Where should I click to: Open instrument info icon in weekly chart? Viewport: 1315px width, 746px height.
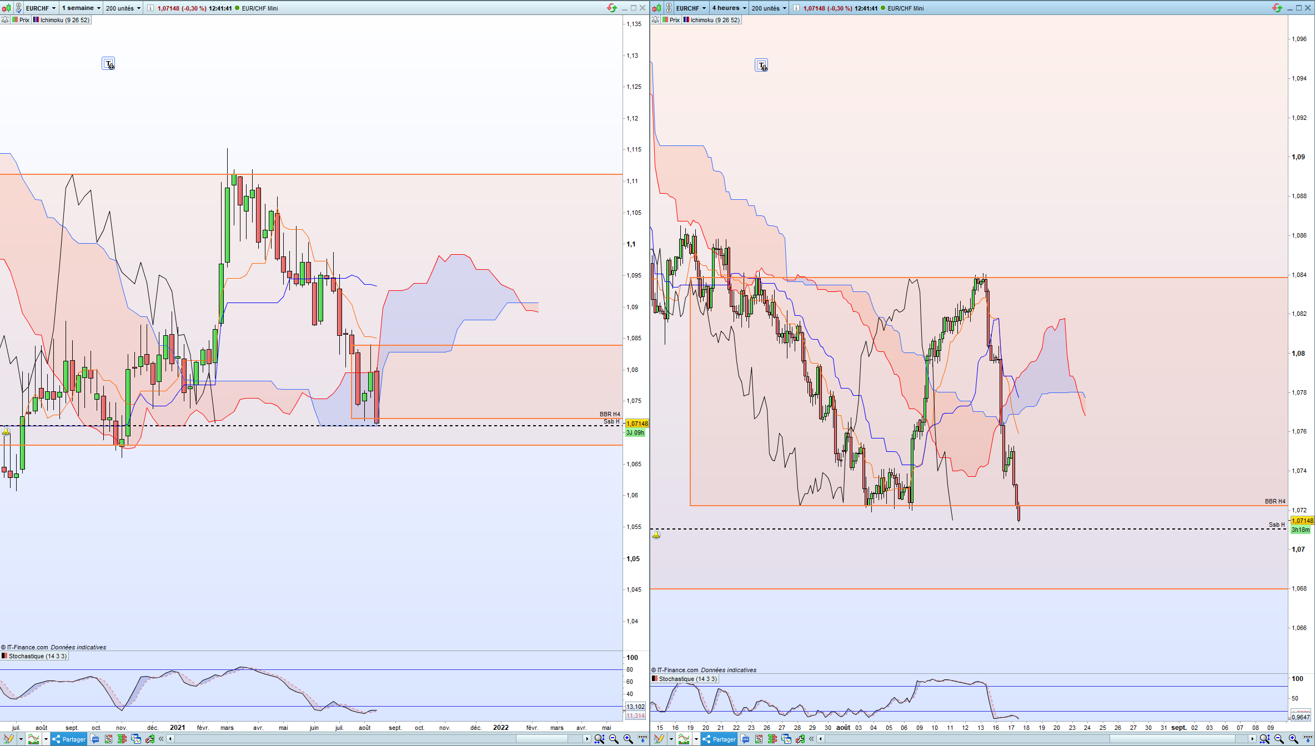tap(150, 8)
